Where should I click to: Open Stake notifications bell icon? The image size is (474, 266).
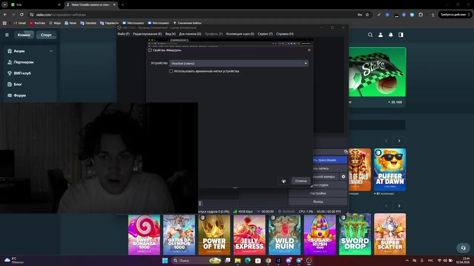pos(391,35)
